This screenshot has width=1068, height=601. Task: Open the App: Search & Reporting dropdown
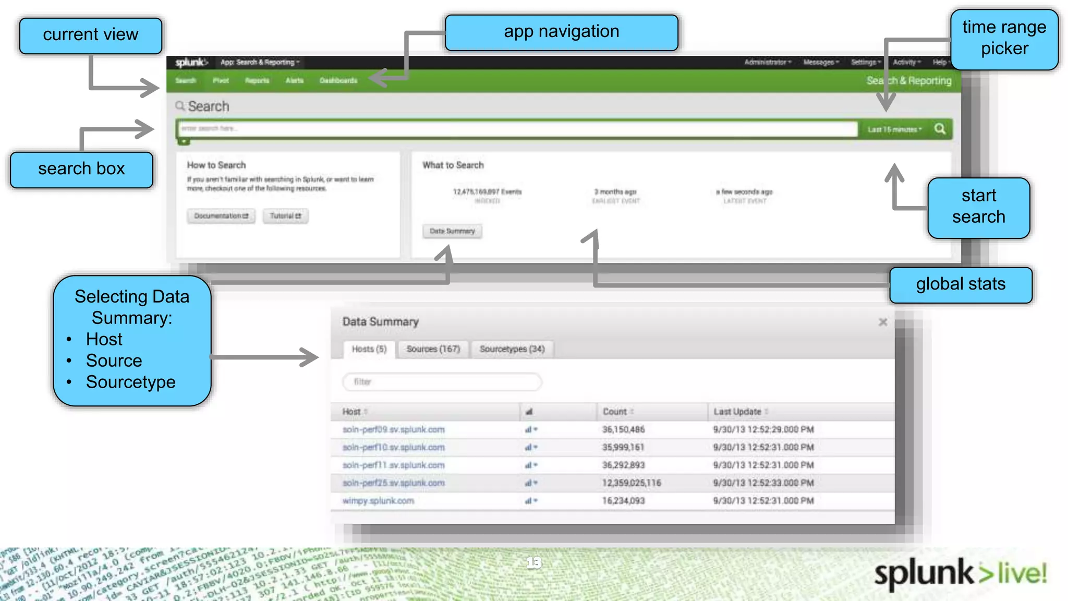[x=260, y=63]
